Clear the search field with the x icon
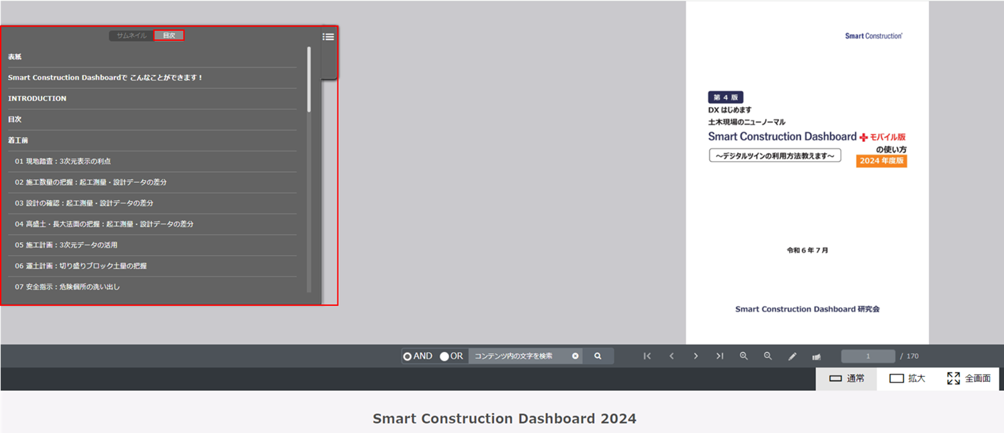Image resolution: width=1004 pixels, height=433 pixels. coord(575,356)
